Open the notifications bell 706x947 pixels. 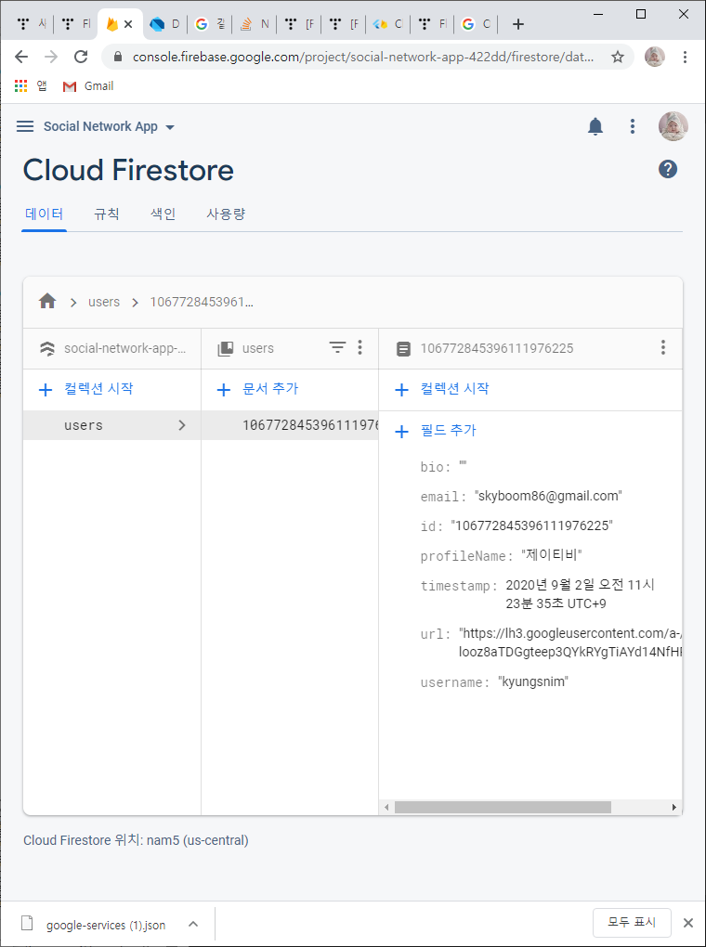pos(595,126)
